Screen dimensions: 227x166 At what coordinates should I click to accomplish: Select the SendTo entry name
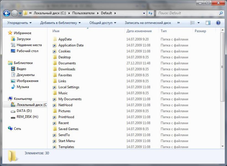pos(64,135)
